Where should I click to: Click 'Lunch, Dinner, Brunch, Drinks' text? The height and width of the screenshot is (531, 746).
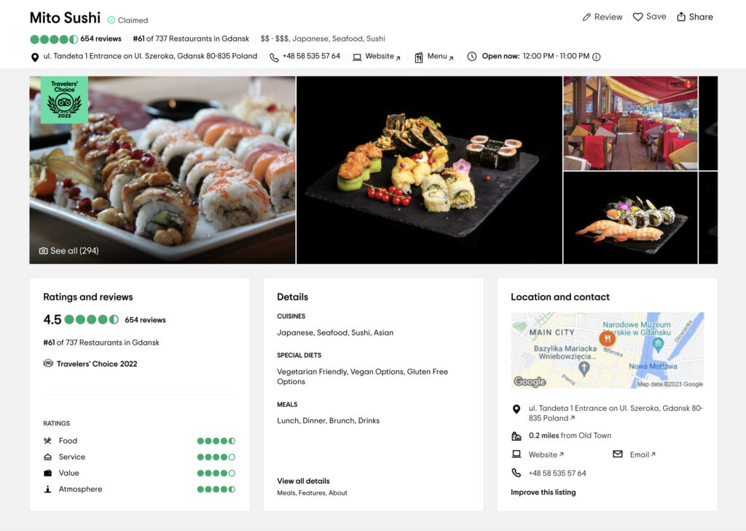(329, 421)
